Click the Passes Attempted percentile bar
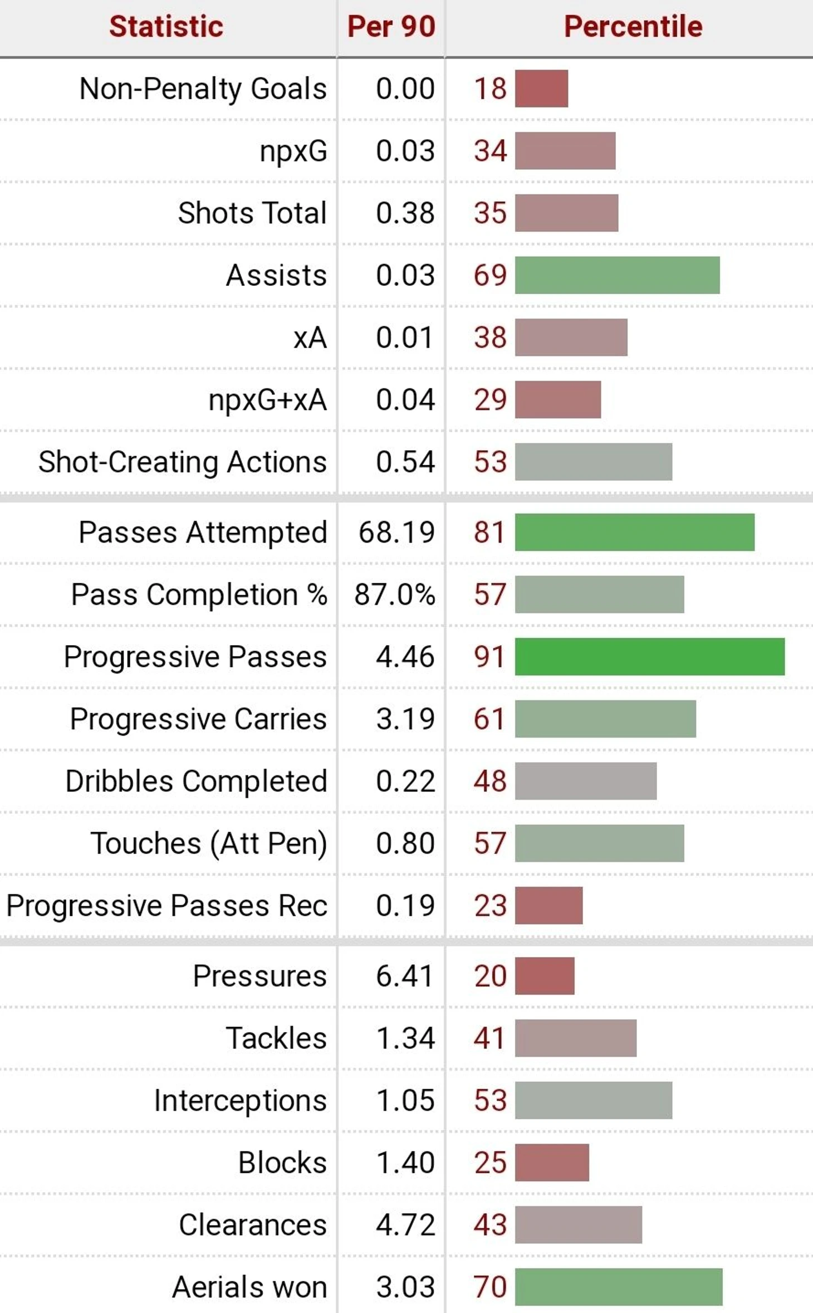The height and width of the screenshot is (1313, 813). coord(635,532)
